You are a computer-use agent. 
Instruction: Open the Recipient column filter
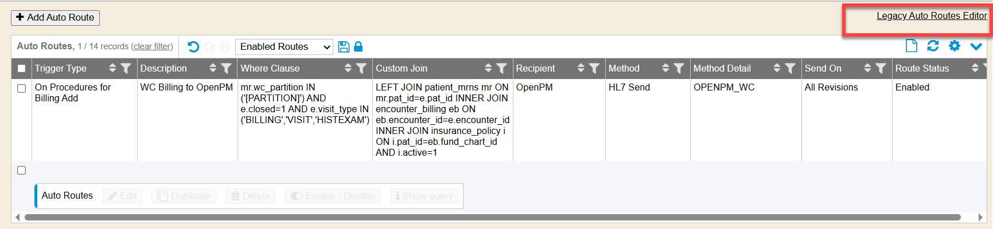594,69
